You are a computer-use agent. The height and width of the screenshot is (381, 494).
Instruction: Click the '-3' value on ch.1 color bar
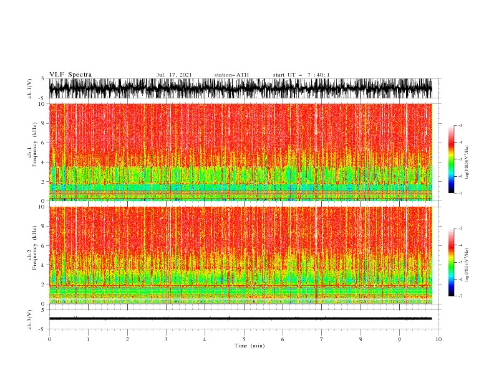coord(460,125)
